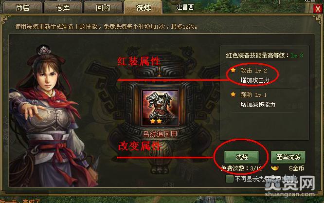The image size is (324, 203).
Task: Click the 乌线追风甲 item name label
Action: (160, 134)
